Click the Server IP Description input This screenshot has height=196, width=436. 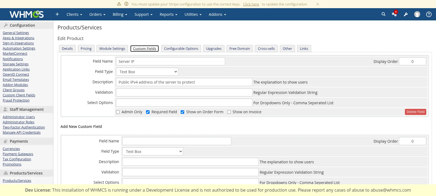pyautogui.click(x=184, y=82)
